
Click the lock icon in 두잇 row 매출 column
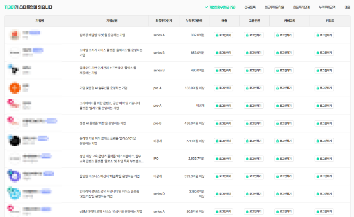point(217,35)
